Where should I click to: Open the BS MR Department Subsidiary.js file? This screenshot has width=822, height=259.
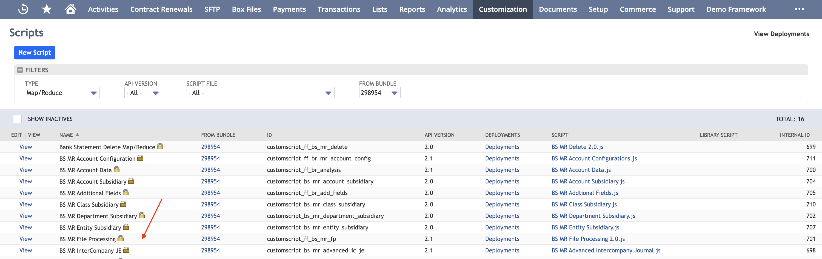click(x=593, y=216)
